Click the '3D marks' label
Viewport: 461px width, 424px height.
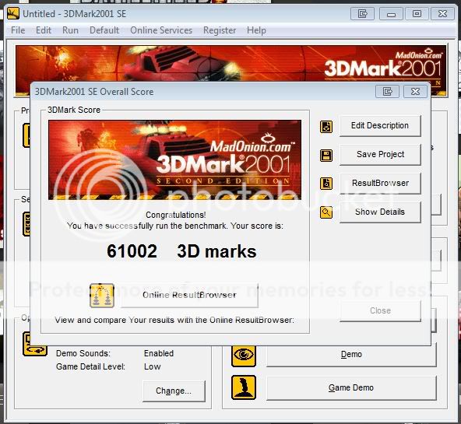click(x=216, y=251)
